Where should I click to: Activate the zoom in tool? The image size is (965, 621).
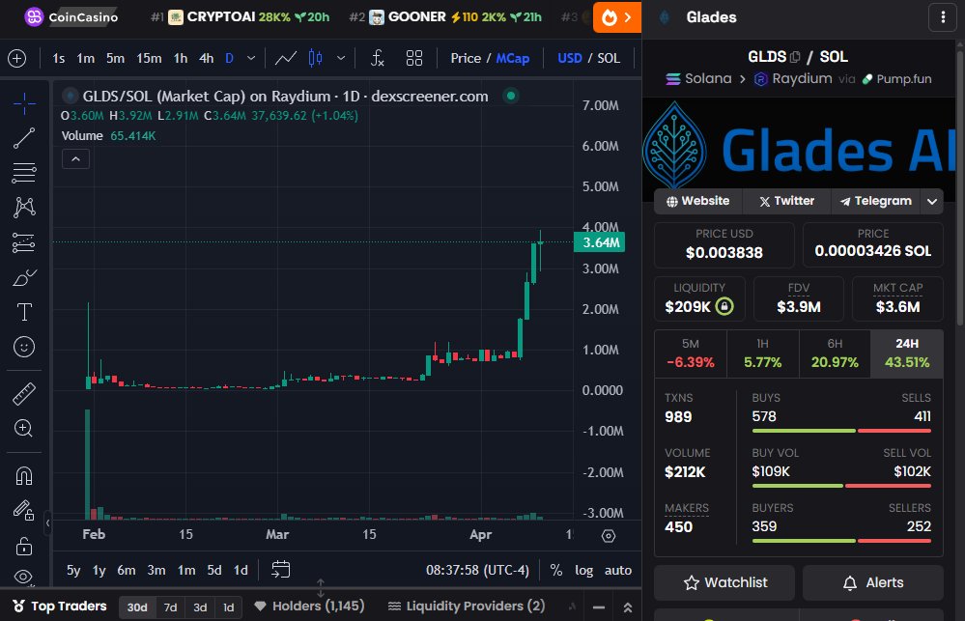pos(24,429)
